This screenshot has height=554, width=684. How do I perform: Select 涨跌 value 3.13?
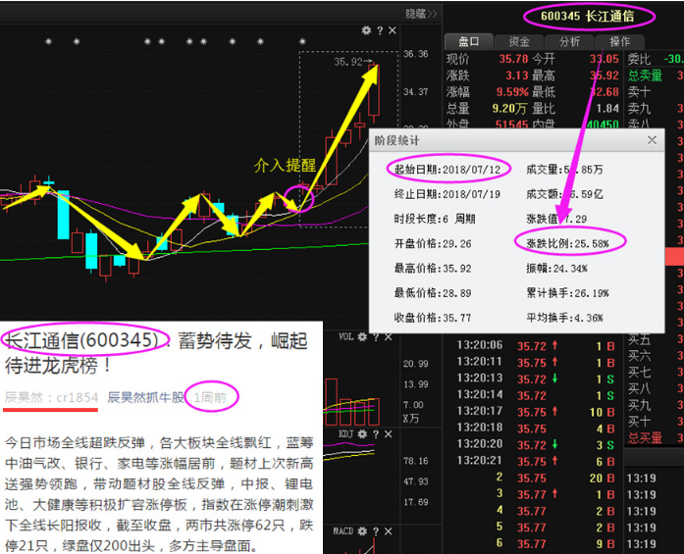517,76
